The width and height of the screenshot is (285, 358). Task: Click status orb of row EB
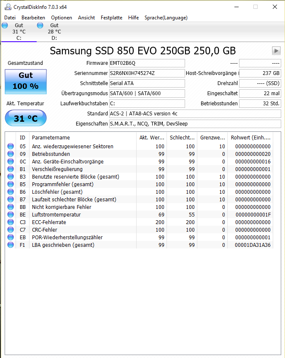click(11, 237)
